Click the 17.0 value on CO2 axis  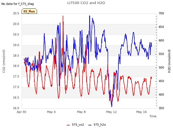point(16,87)
